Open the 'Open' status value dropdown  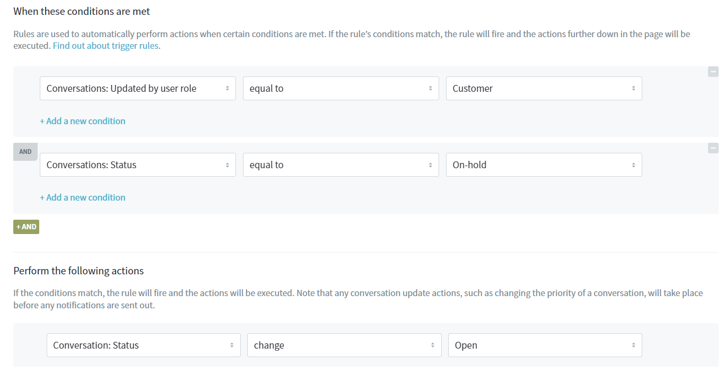pyautogui.click(x=545, y=345)
